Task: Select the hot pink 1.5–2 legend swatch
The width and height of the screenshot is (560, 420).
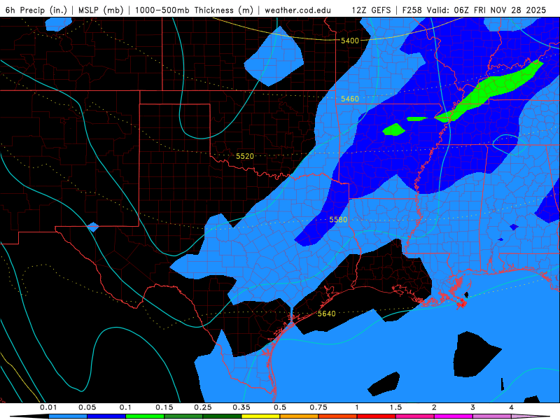Action: click(x=415, y=416)
